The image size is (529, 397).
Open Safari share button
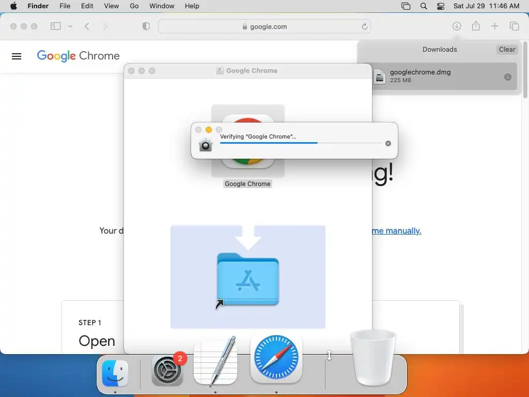point(476,26)
